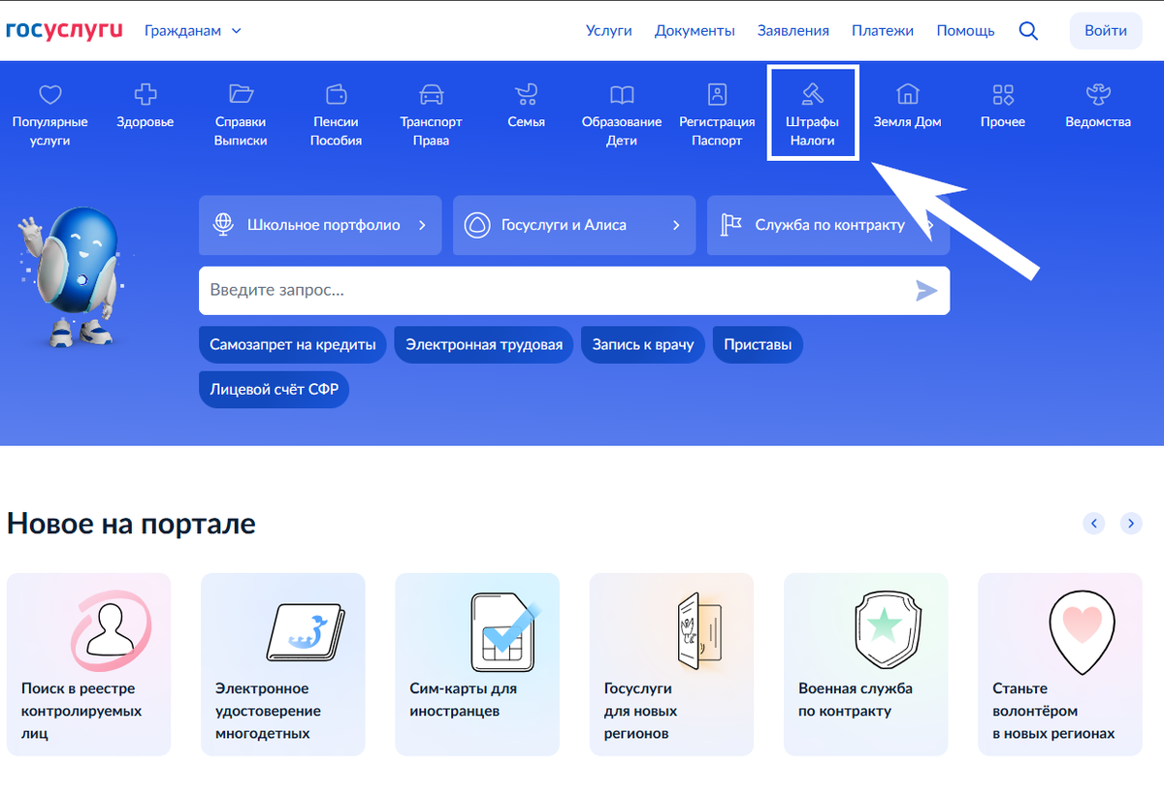Show next cards in Новое на портале
The height and width of the screenshot is (800, 1164).
pos(1131,524)
